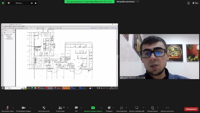Expand notes options arrow
This screenshot has height=113, width=200.
click(158, 108)
